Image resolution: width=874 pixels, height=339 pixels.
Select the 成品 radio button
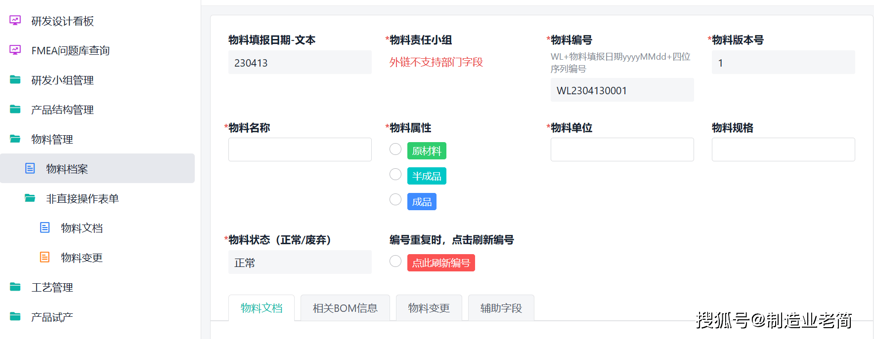pos(395,199)
